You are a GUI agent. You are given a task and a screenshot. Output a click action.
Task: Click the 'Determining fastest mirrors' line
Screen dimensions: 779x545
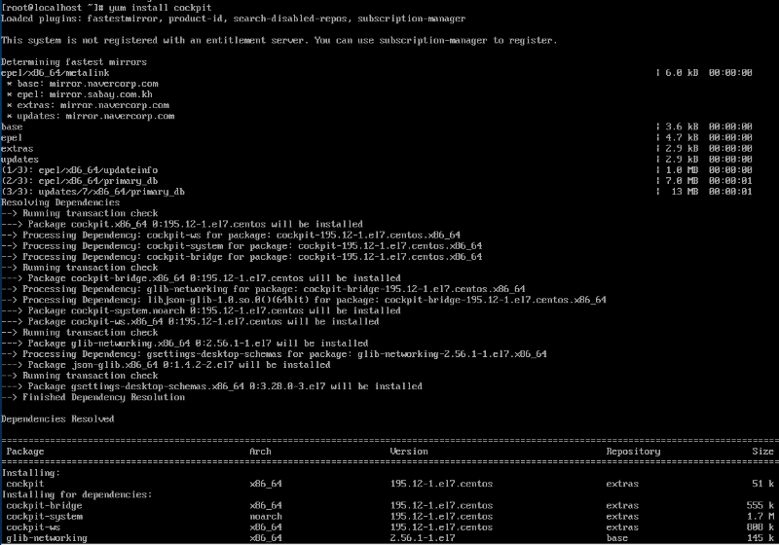74,62
